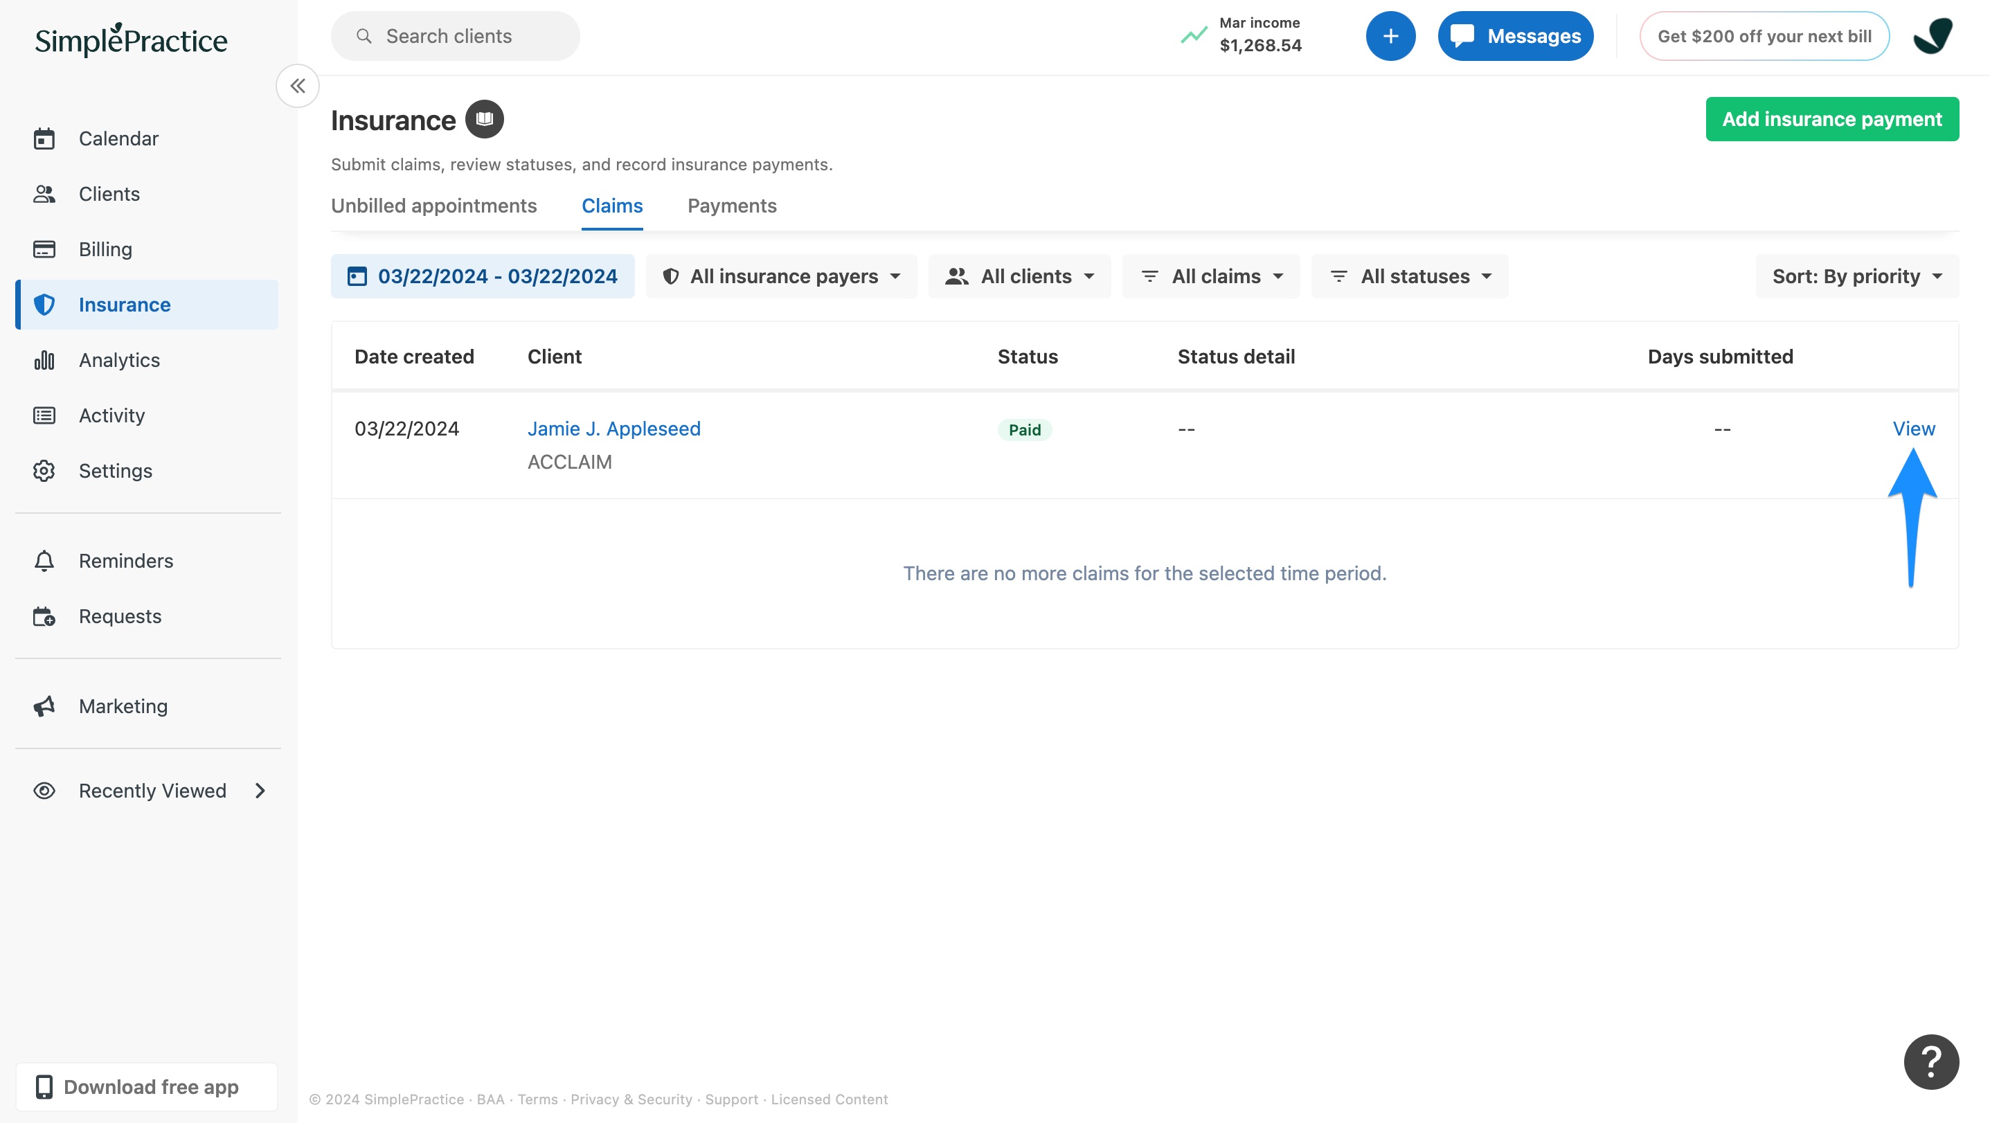Click the Recently Viewed eye icon
The height and width of the screenshot is (1123, 1990).
(44, 791)
